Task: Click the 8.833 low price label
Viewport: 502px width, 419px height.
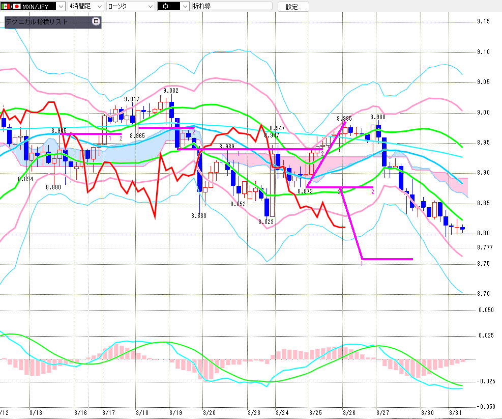Action: [199, 216]
